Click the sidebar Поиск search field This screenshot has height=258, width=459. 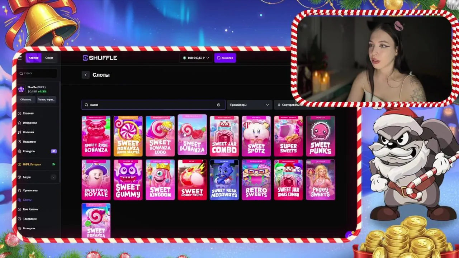37,73
